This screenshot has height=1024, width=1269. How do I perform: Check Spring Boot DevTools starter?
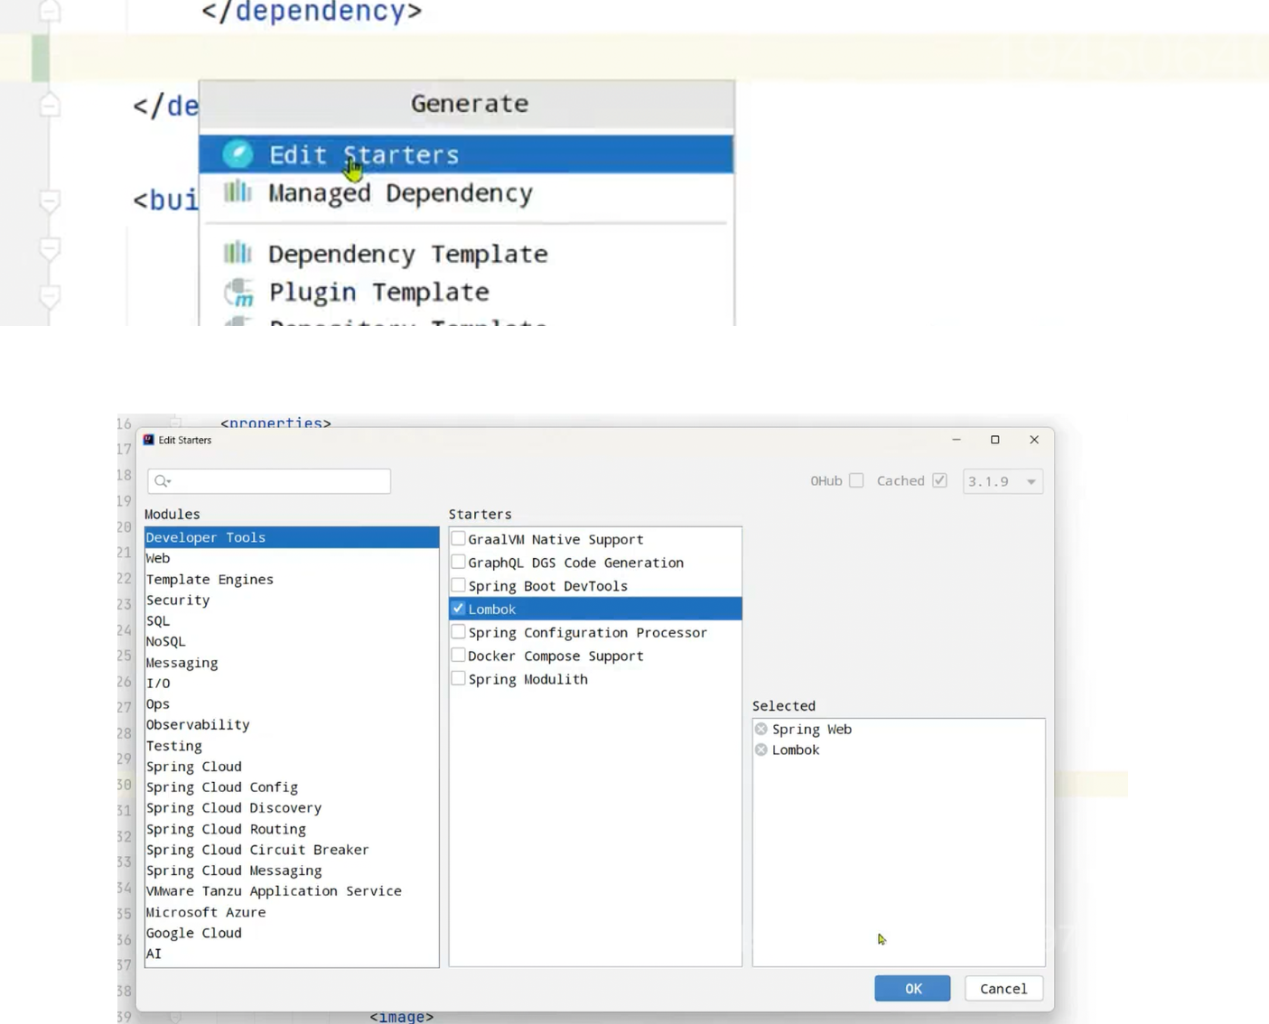459,586
